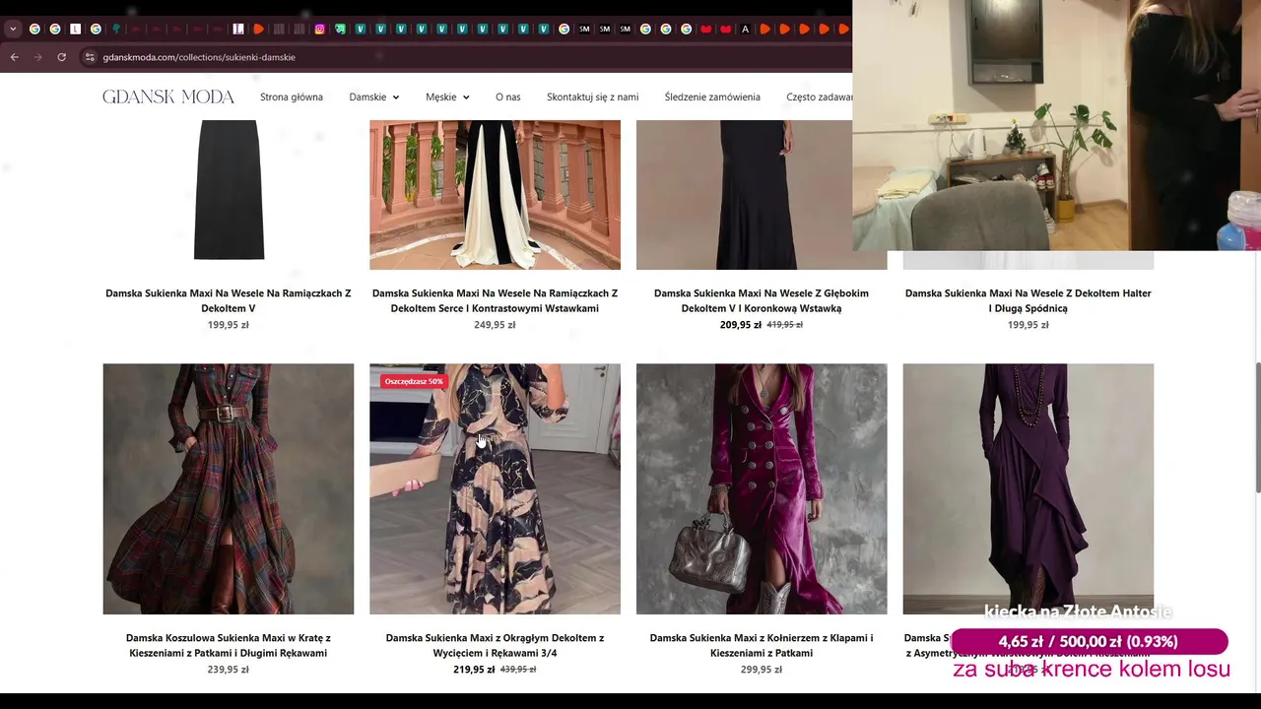
Task: Click the browser forward arrow
Action: pos(38,57)
